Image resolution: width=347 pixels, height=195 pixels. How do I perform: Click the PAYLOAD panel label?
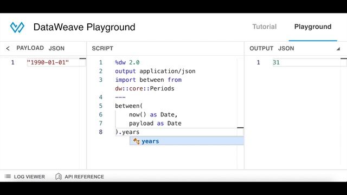tap(30, 48)
